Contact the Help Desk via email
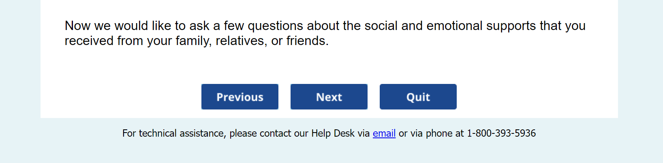663x163 pixels. [384, 133]
